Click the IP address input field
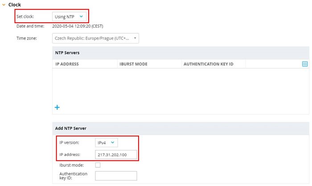312x186 pixels. [x=116, y=155]
